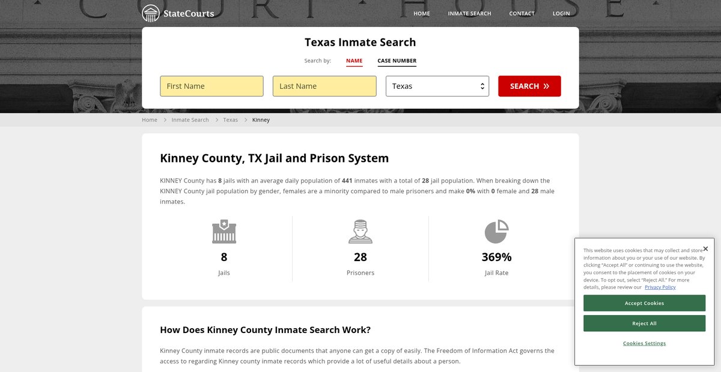Image resolution: width=721 pixels, height=372 pixels.
Task: Go to Texas in the breadcrumb
Action: [231, 120]
